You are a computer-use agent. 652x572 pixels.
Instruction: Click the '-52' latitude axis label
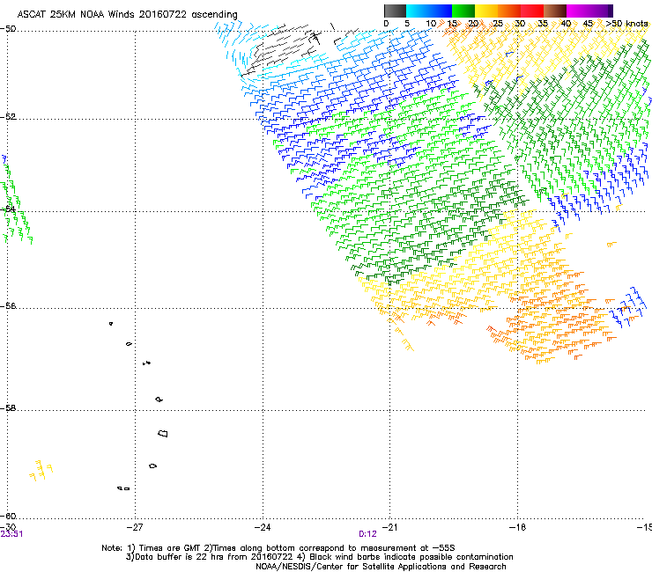click(8, 117)
